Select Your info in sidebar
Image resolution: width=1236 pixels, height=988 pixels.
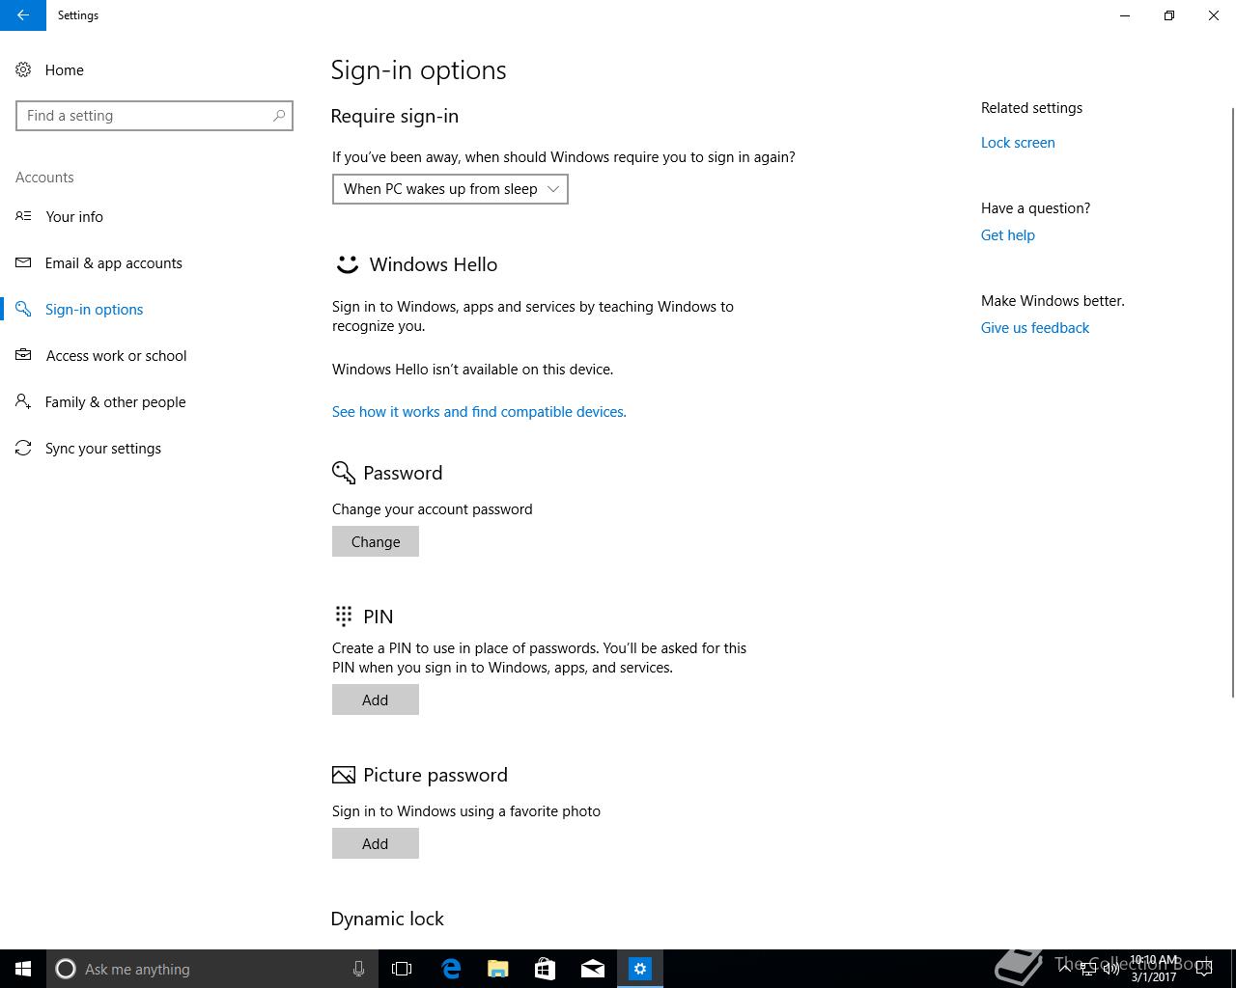(x=74, y=216)
